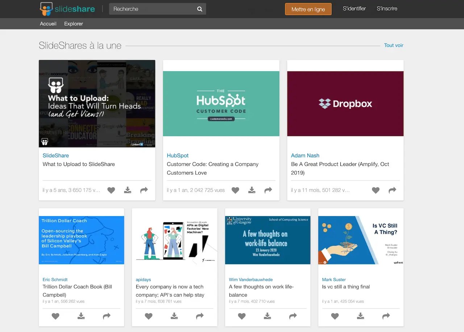
Task: Like the Adam Nash product leader presentation
Action: coord(376,190)
